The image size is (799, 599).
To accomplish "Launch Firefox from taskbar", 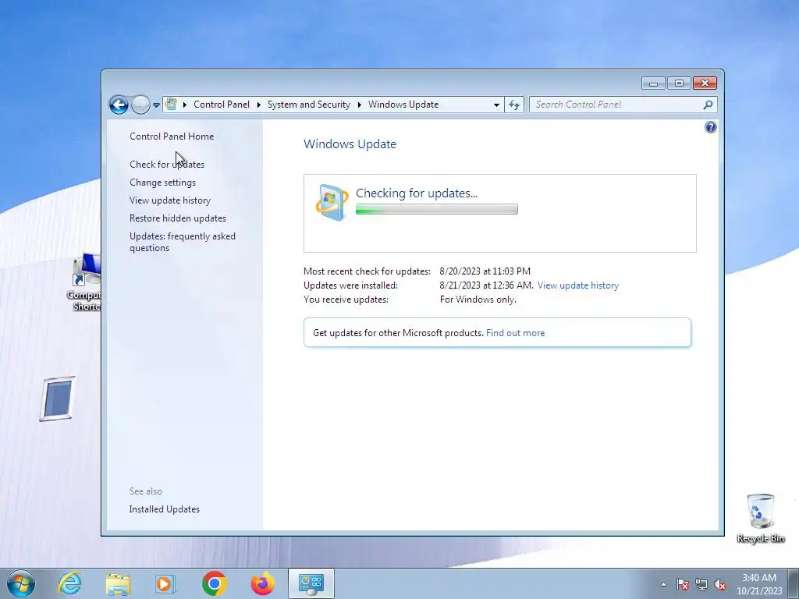I will tap(262, 583).
